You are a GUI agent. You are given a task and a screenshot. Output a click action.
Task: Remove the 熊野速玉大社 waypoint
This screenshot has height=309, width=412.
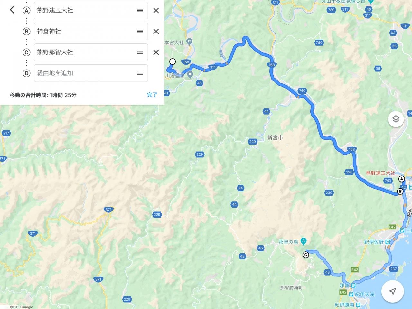pos(156,10)
